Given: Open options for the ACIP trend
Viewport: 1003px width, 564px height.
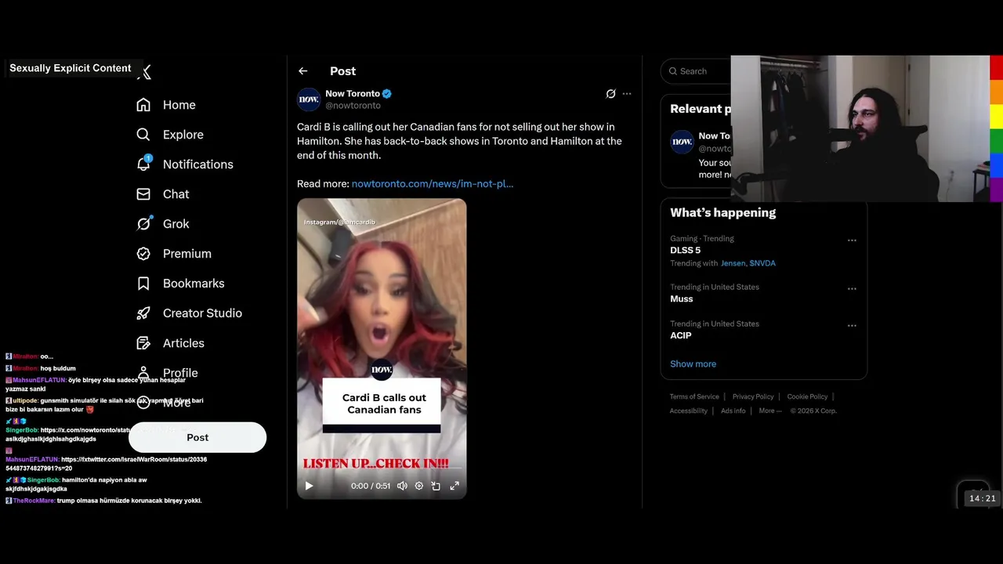Looking at the screenshot, I should click(x=852, y=326).
